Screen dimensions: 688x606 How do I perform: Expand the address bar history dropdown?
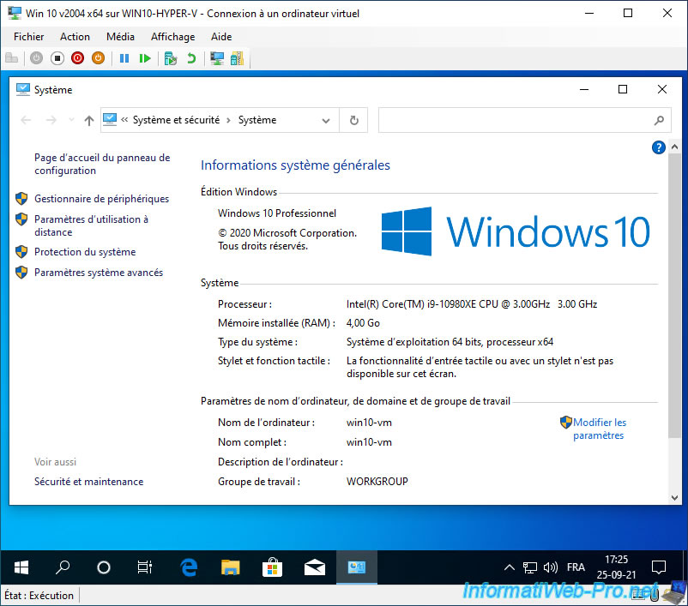click(326, 121)
